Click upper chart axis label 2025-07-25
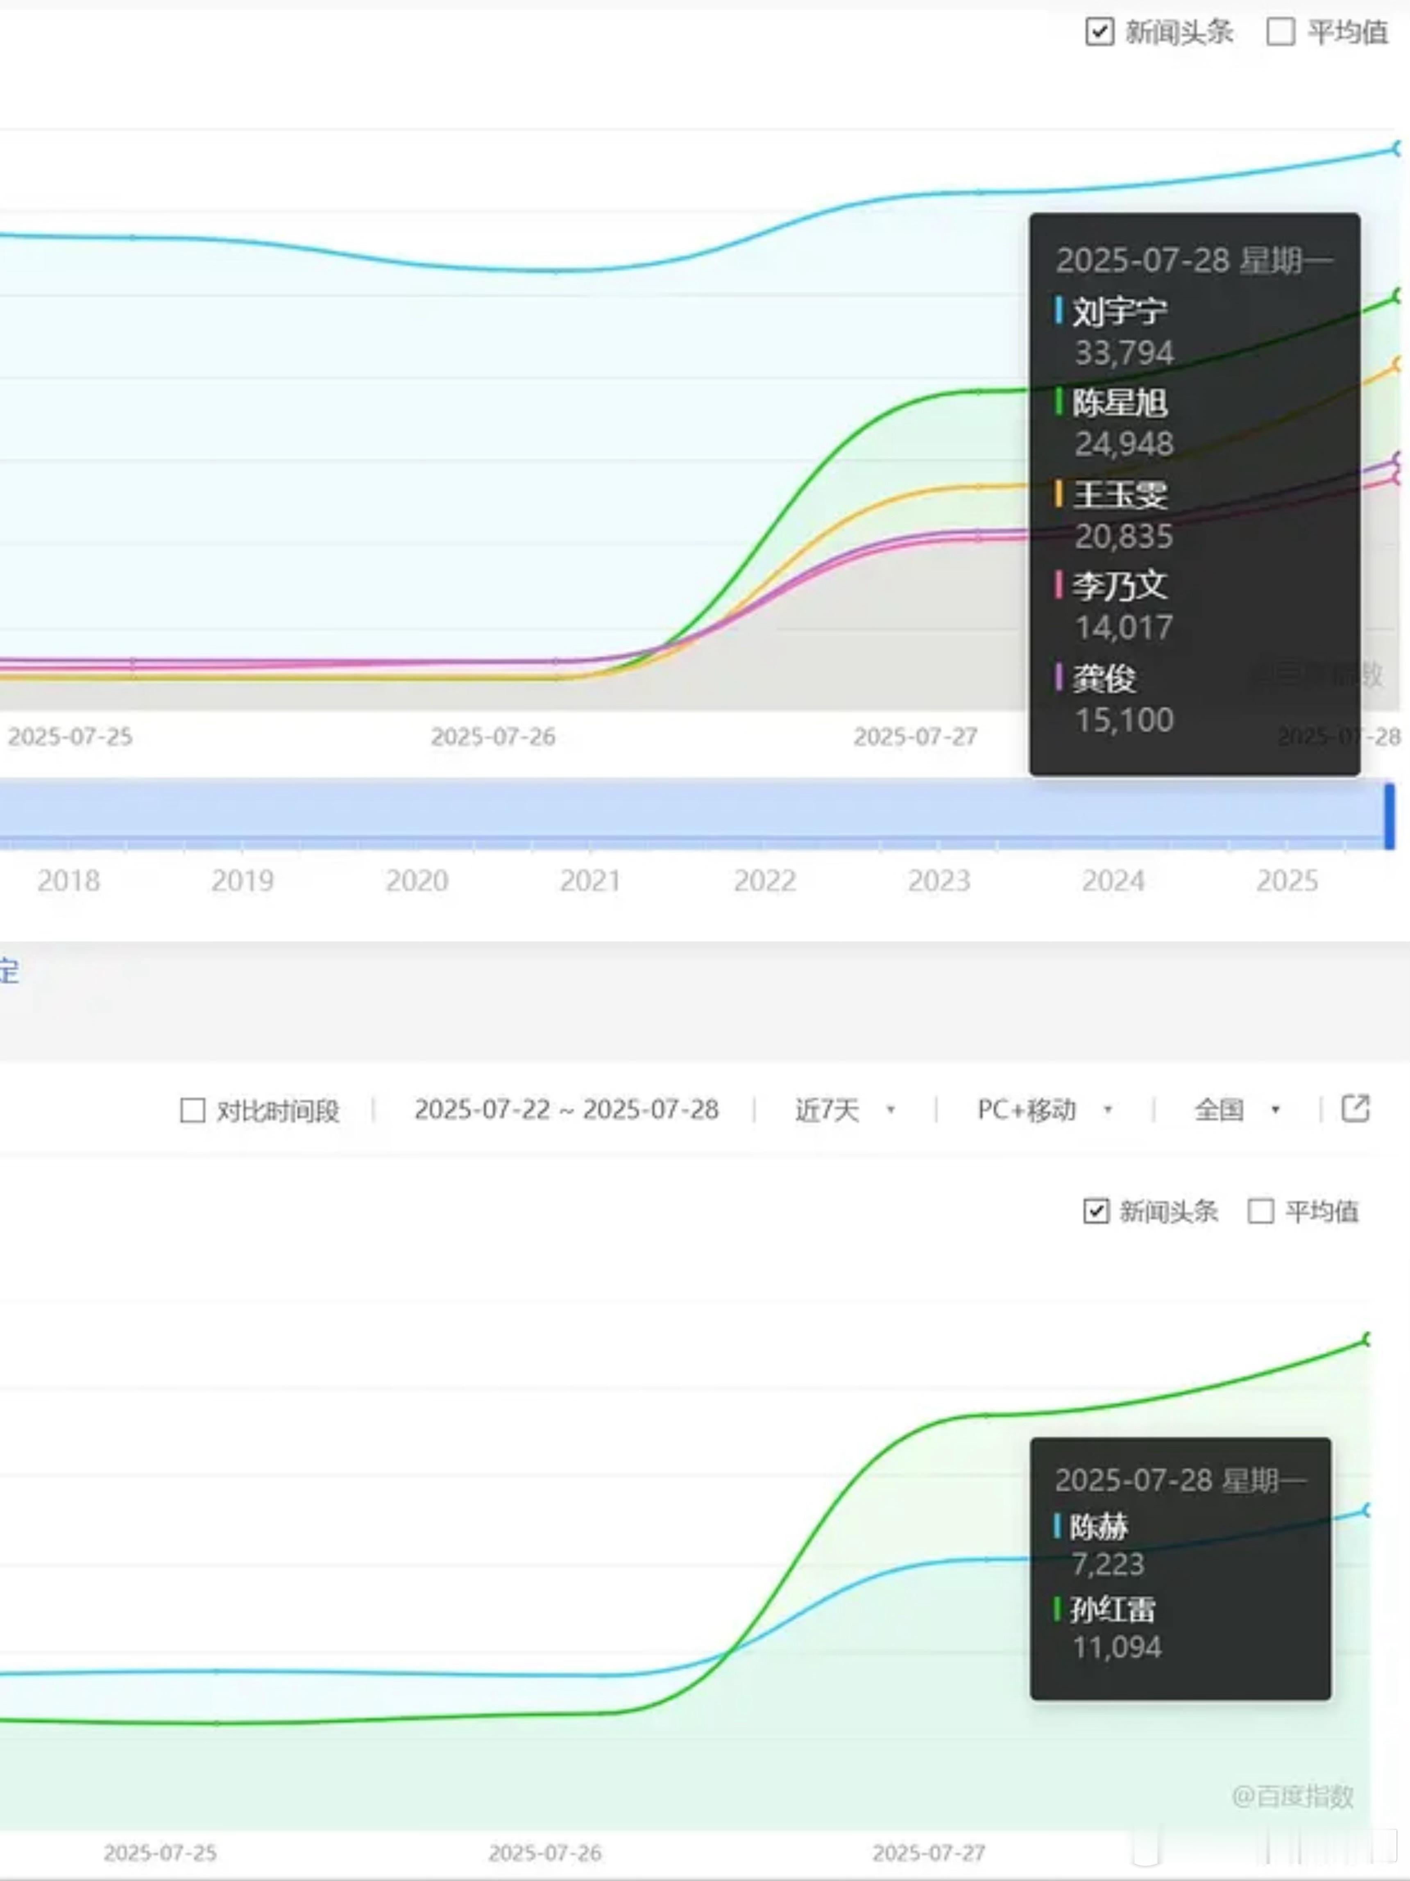 point(70,737)
